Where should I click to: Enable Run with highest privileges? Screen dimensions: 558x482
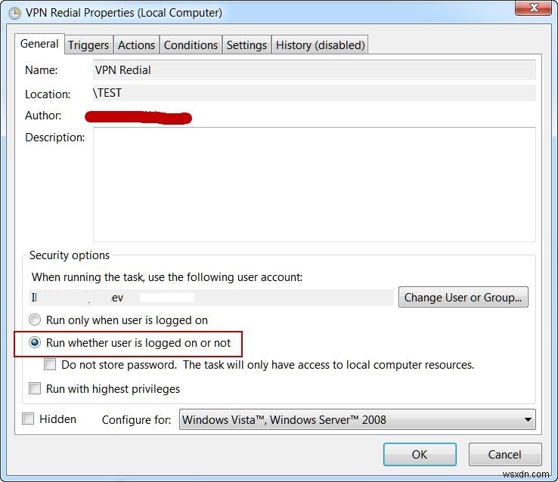[x=35, y=388]
